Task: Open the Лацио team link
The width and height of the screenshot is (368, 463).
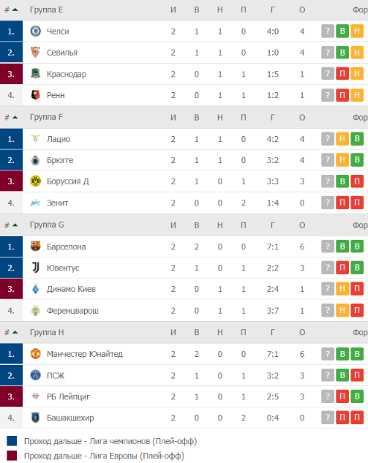Action: tap(59, 139)
